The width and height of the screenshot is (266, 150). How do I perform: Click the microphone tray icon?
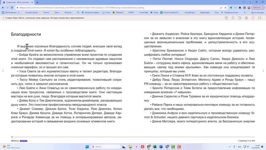click(234, 147)
